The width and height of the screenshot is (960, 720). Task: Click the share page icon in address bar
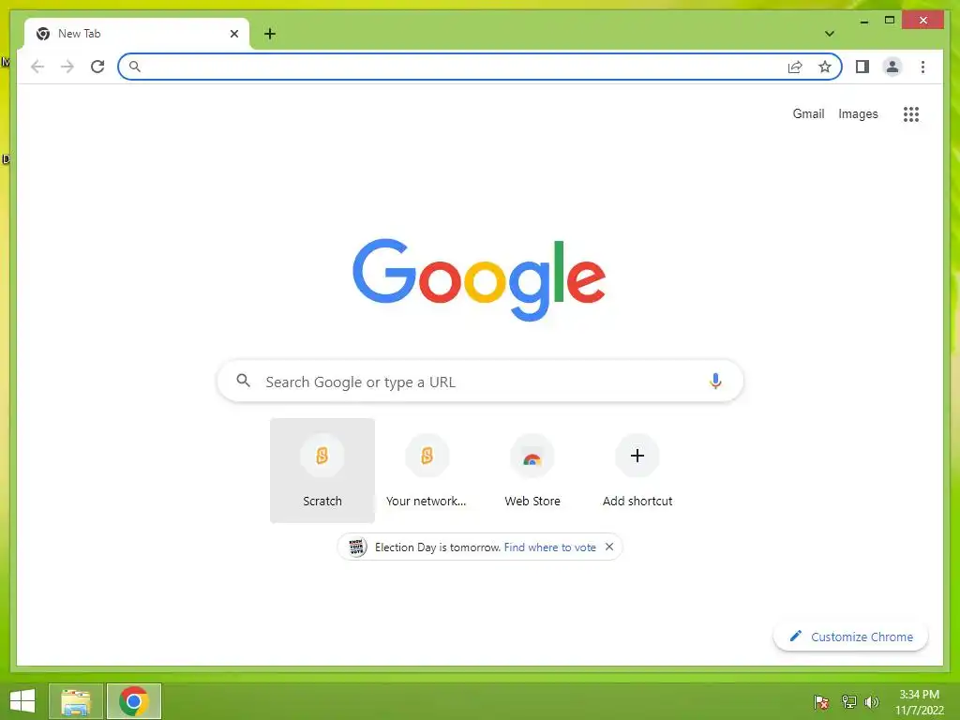pos(795,67)
